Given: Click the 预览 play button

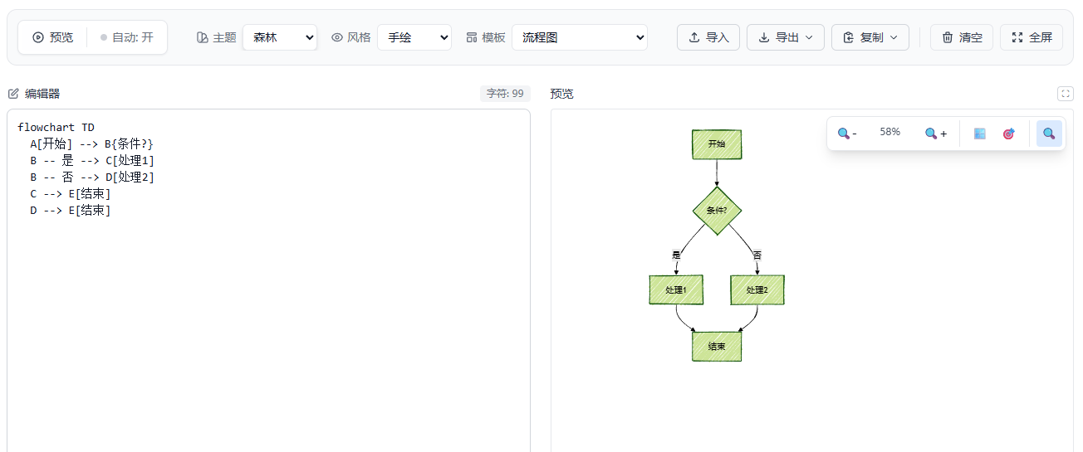Looking at the screenshot, I should pyautogui.click(x=52, y=37).
